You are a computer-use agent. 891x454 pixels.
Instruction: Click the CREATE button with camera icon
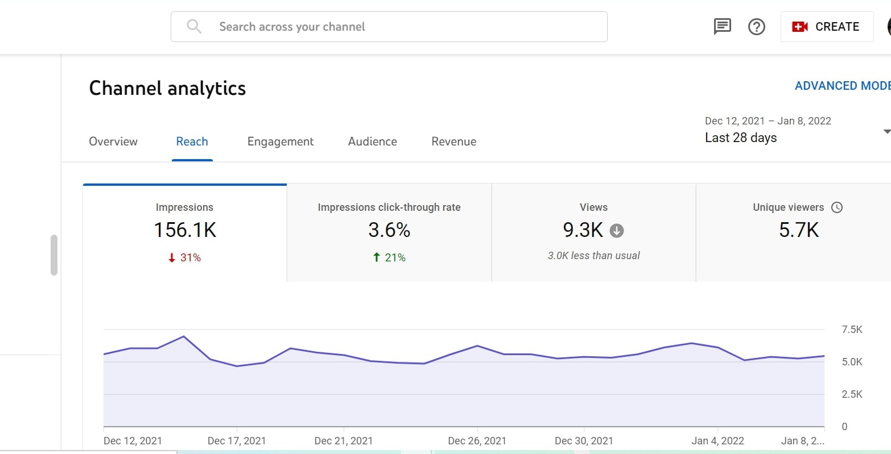(x=827, y=27)
